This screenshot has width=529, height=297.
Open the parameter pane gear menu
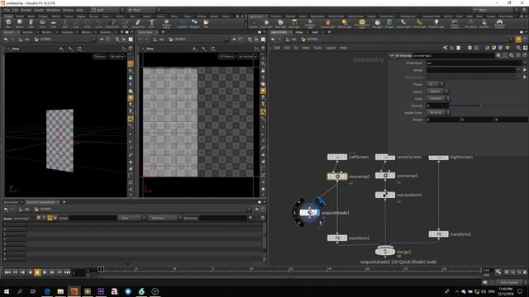click(x=498, y=55)
